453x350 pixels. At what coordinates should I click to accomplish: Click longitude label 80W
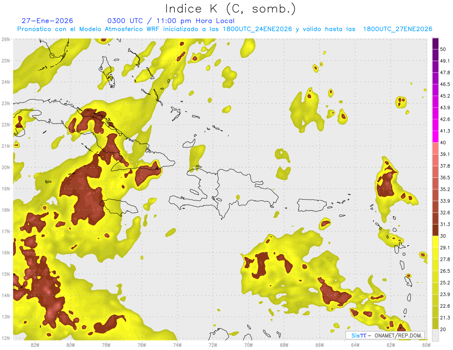coord(71,345)
